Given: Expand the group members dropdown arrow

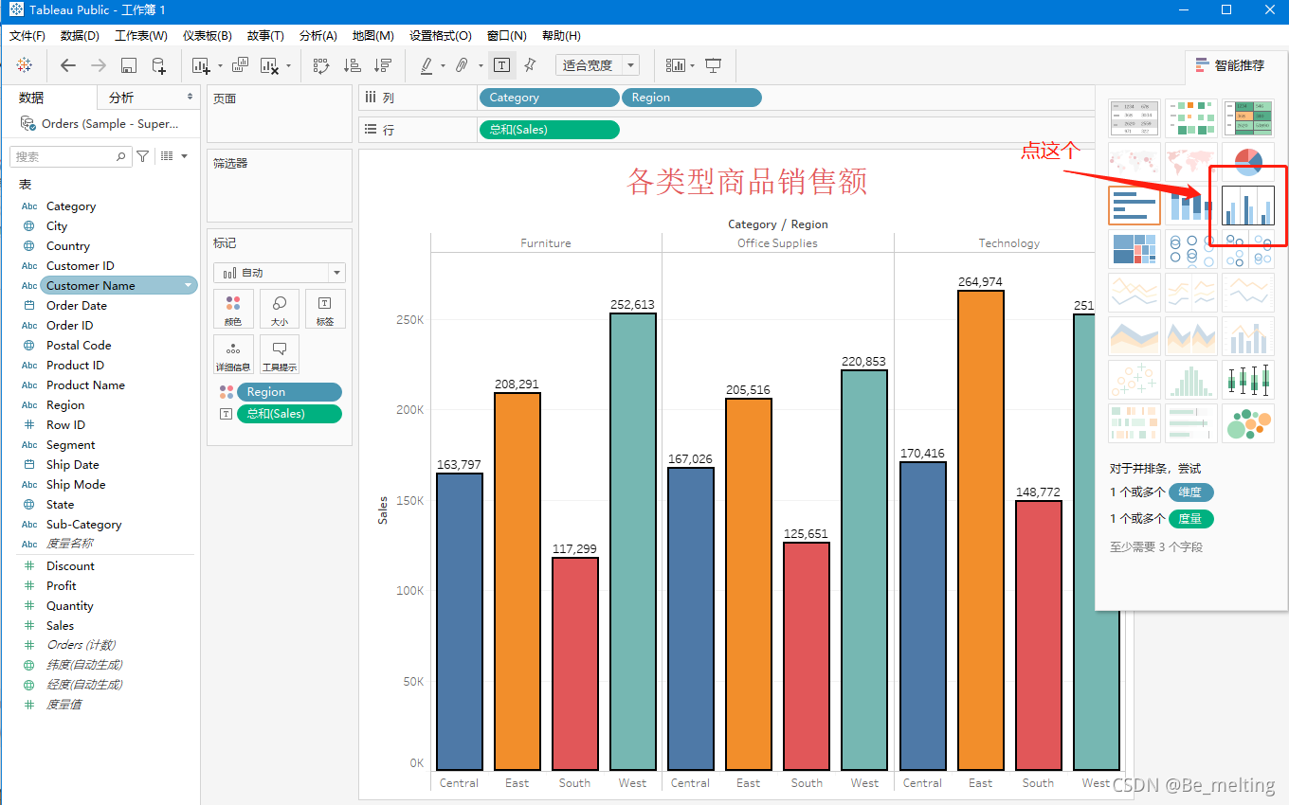Looking at the screenshot, I should pyautogui.click(x=481, y=65).
